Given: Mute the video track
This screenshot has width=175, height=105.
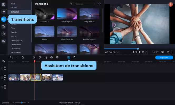Looking at the screenshot, I should point(5,78).
